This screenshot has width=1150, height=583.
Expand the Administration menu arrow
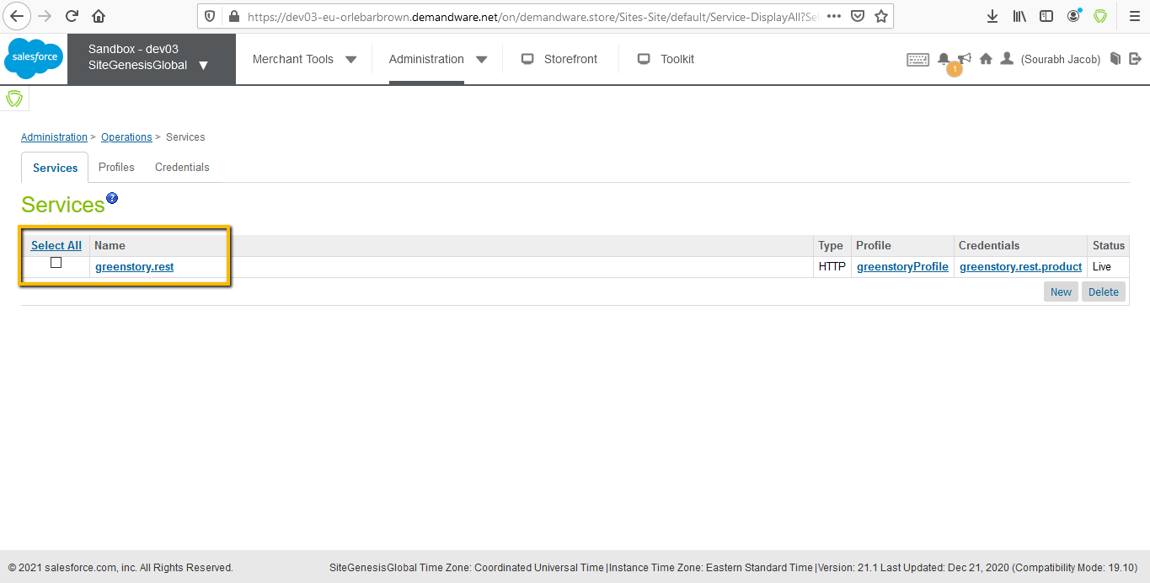coord(482,60)
